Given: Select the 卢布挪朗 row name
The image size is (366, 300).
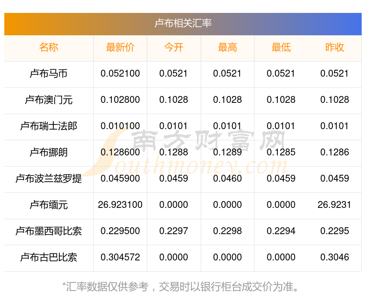Looking at the screenshot, I should pyautogui.click(x=49, y=152).
